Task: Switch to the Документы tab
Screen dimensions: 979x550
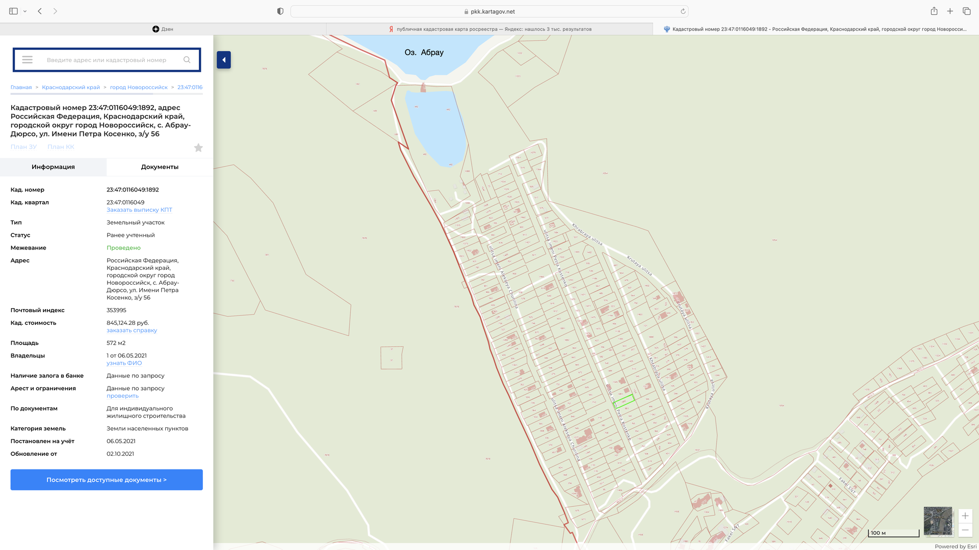Action: click(x=160, y=167)
